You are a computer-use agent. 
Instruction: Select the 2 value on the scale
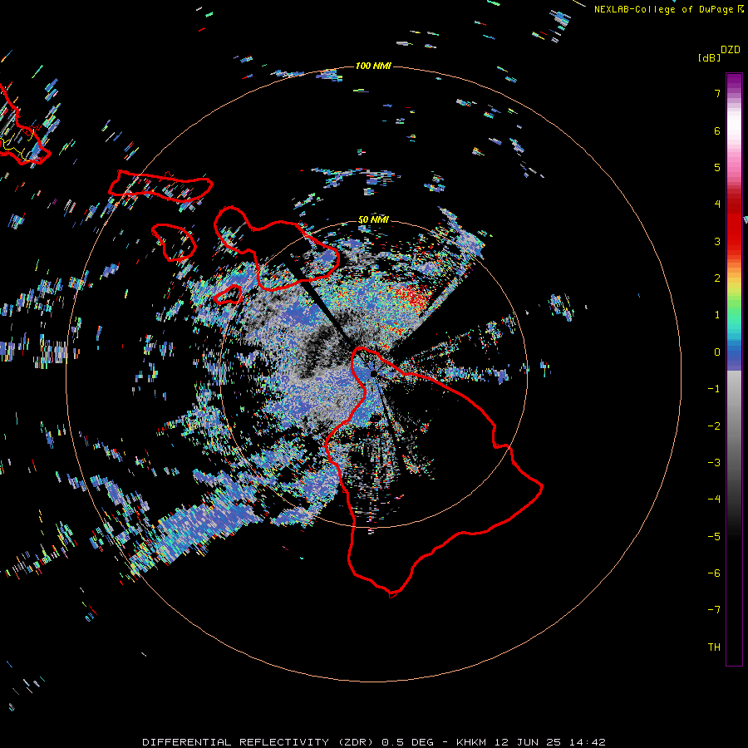tap(717, 278)
